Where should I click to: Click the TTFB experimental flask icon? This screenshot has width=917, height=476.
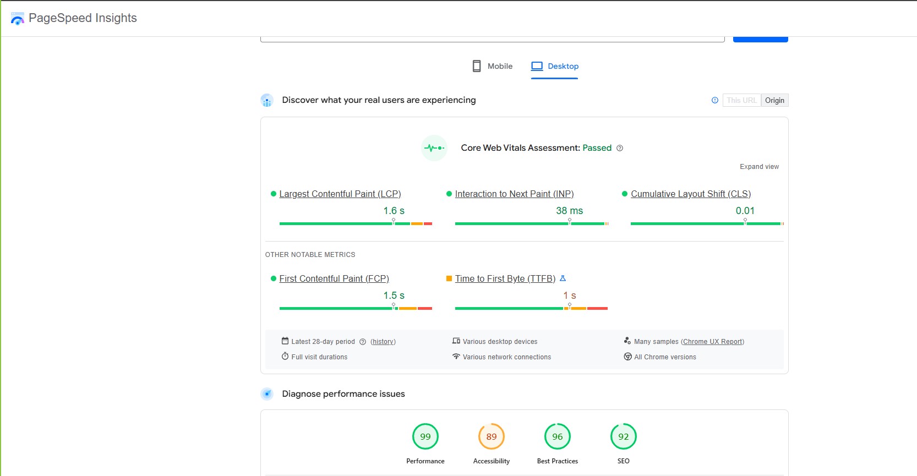[563, 278]
